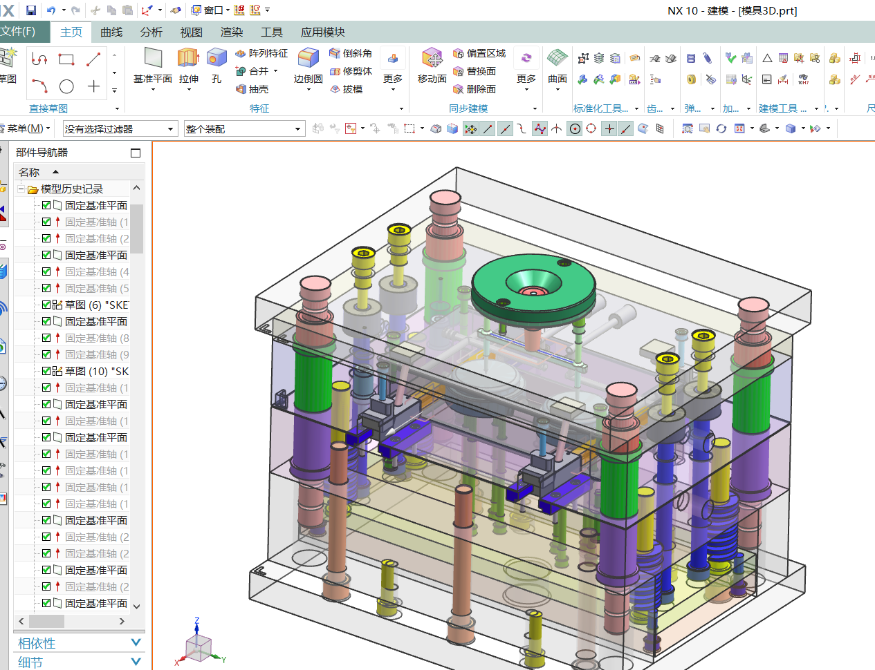Click 抽壳 shell tool

252,89
